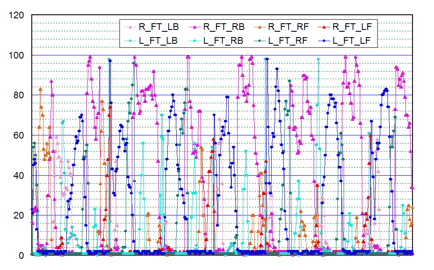Viewport: 434px width, 270px height.
Task: Click the cyan L_FT_LB legend marker
Action: pyautogui.click(x=130, y=41)
